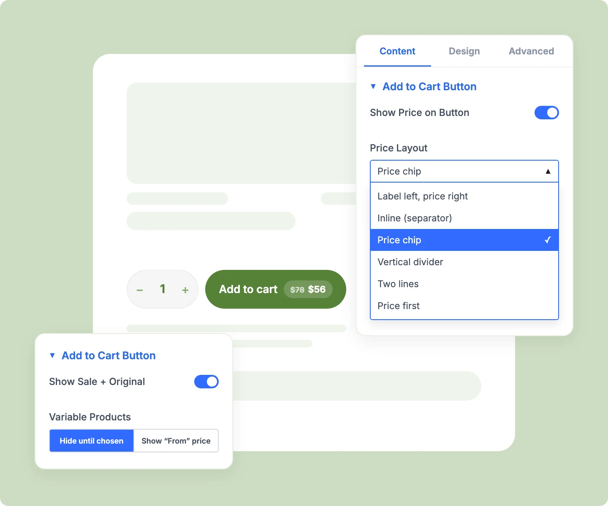Toggle Show Price on Button switch

[546, 113]
